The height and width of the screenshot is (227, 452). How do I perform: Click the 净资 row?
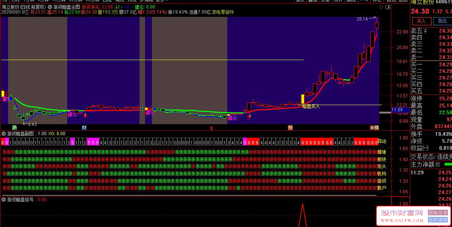431,141
